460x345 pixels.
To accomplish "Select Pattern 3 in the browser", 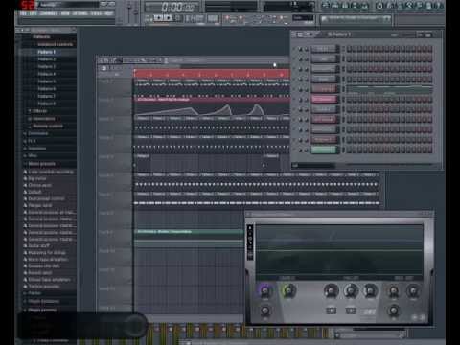I will click(x=47, y=66).
